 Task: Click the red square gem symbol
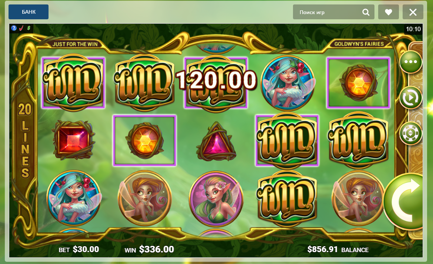[x=73, y=140]
